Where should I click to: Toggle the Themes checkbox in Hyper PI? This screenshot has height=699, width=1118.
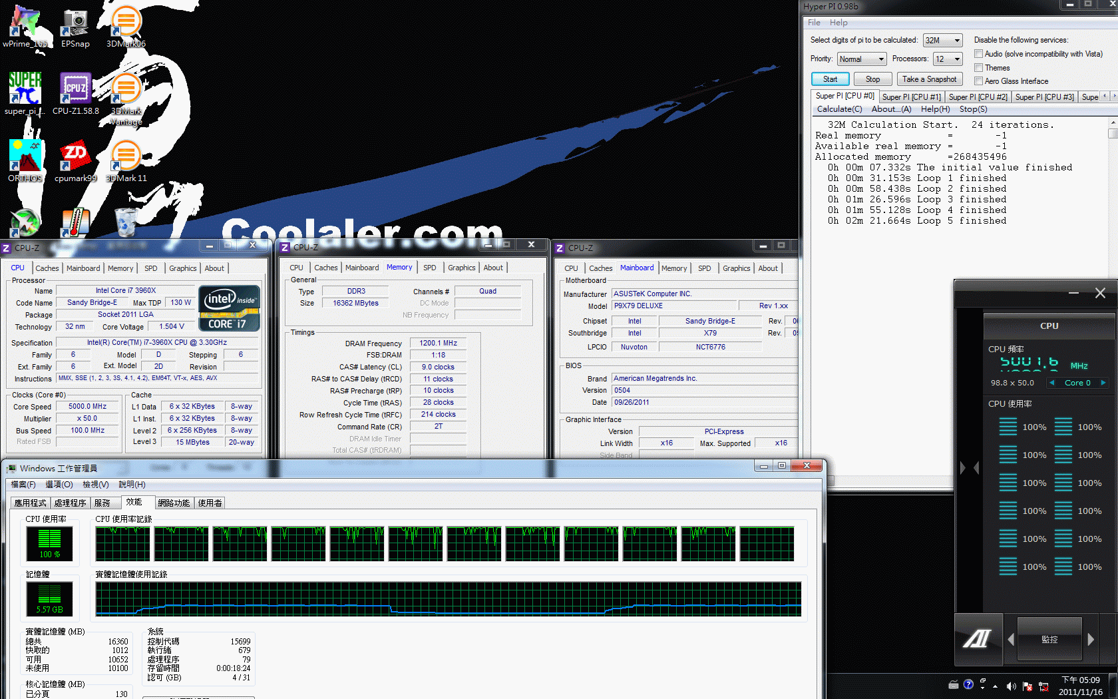coord(979,68)
